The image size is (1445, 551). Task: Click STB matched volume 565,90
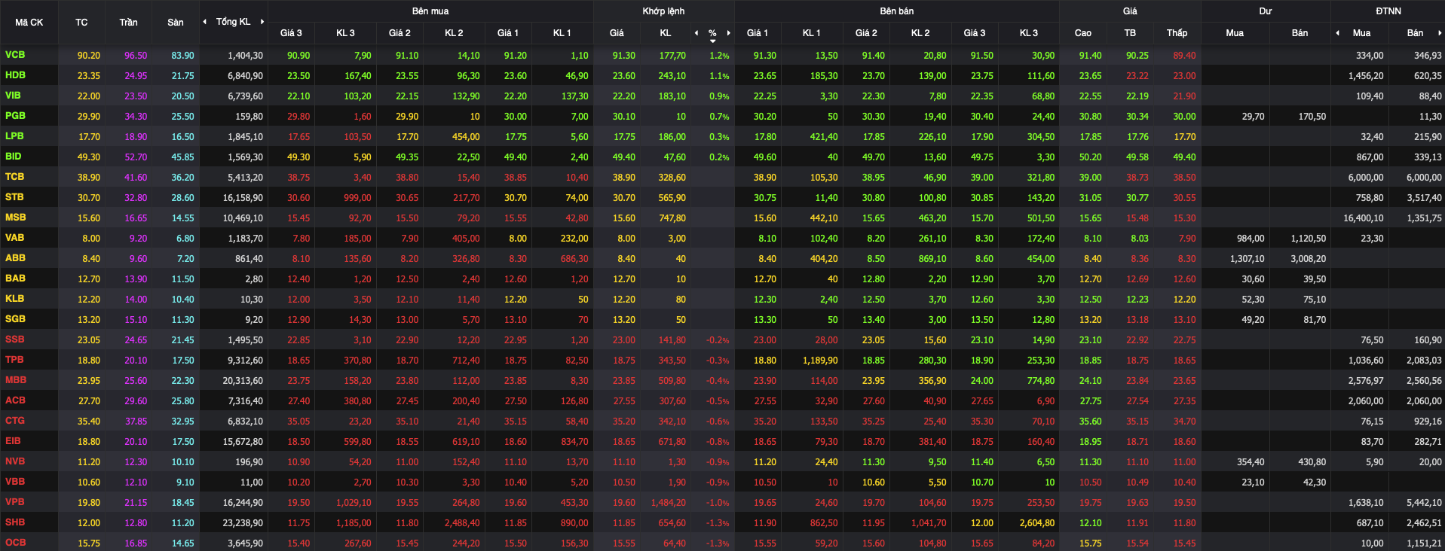pyautogui.click(x=672, y=198)
